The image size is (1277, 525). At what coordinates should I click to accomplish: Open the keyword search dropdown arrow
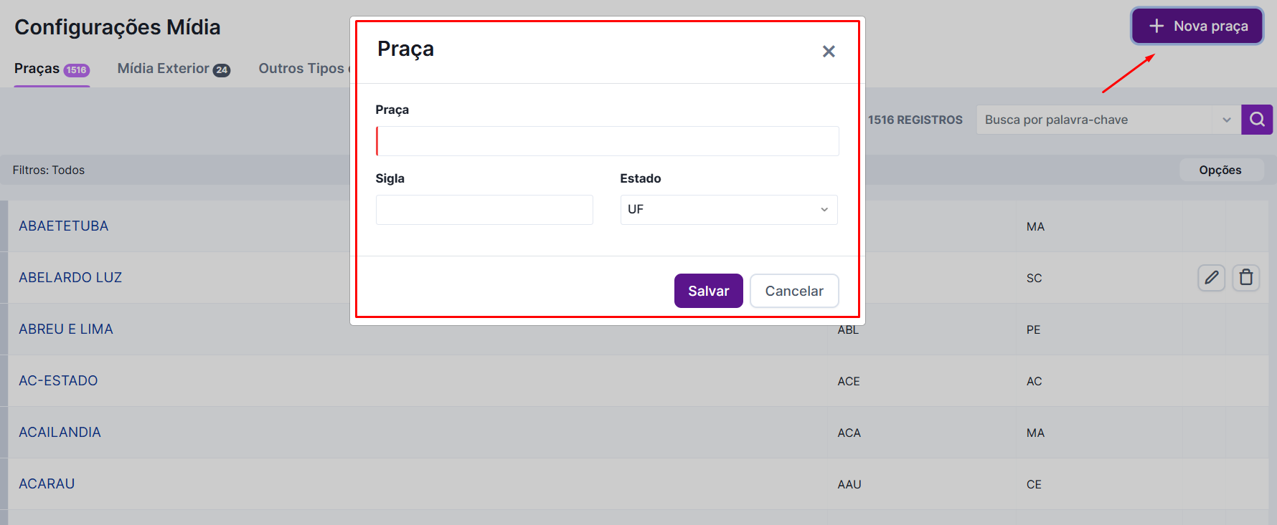coord(1226,120)
